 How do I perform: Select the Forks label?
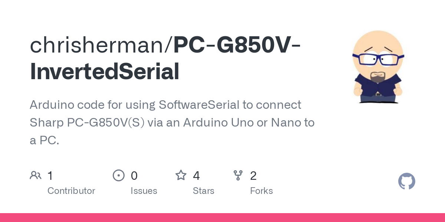click(x=261, y=191)
